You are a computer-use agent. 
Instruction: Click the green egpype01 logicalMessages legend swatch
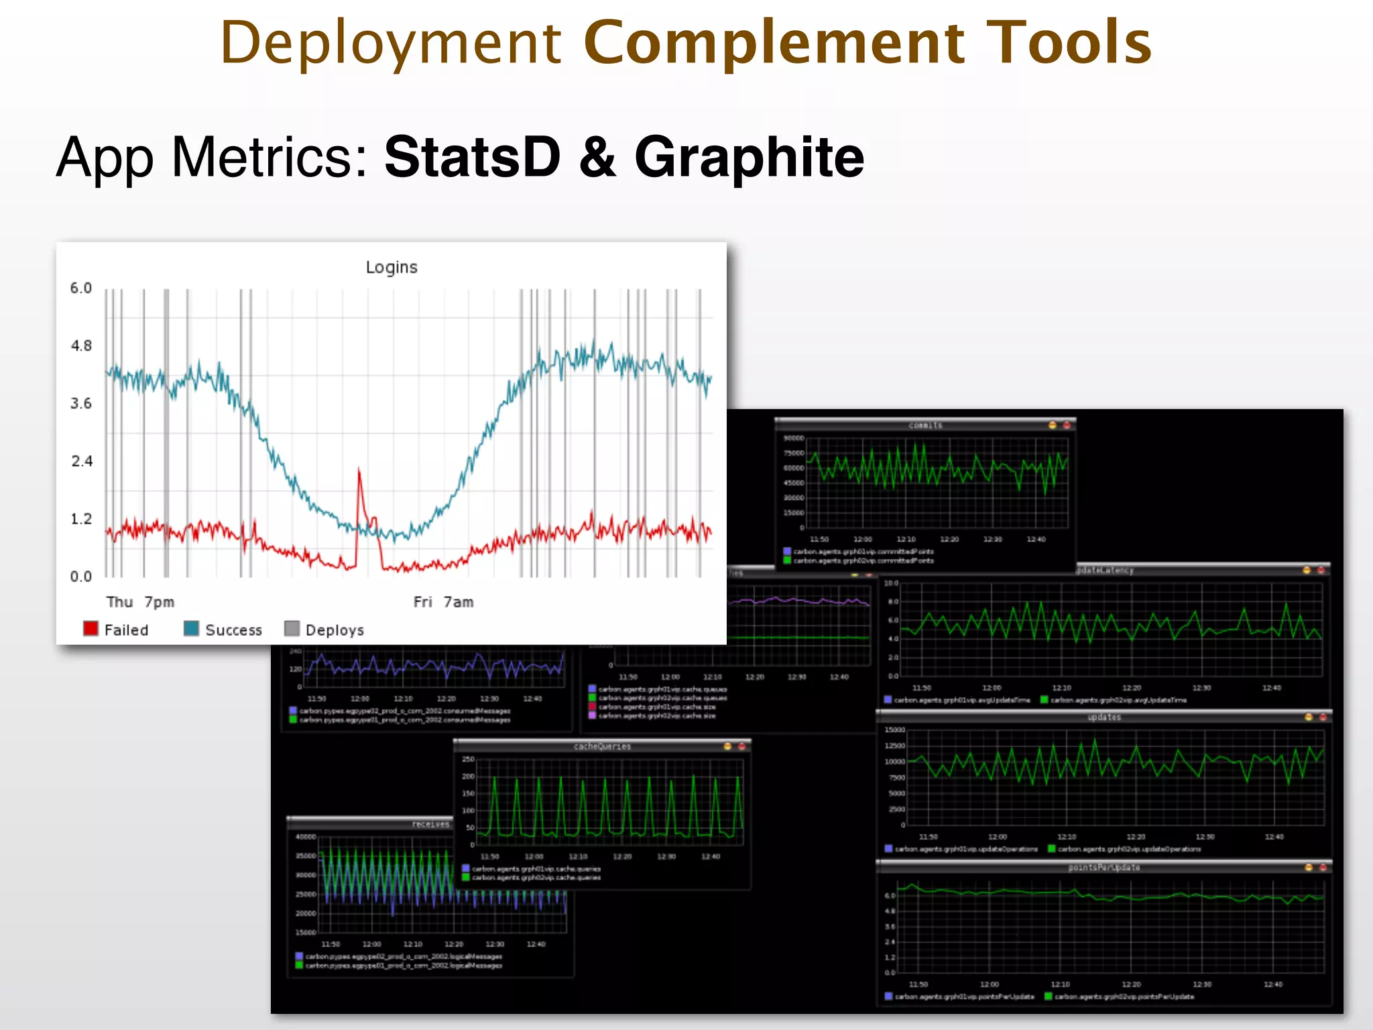point(299,966)
